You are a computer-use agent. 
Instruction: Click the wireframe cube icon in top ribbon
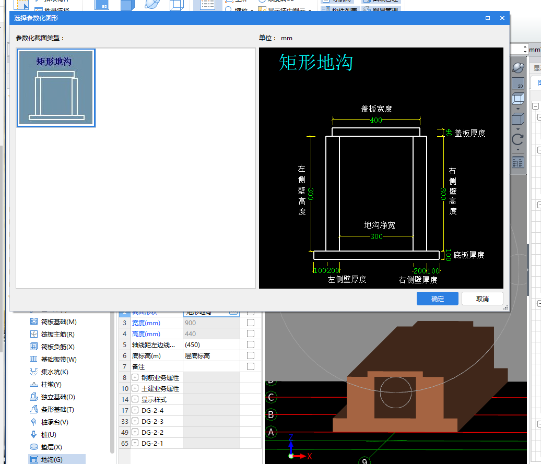[x=177, y=5]
